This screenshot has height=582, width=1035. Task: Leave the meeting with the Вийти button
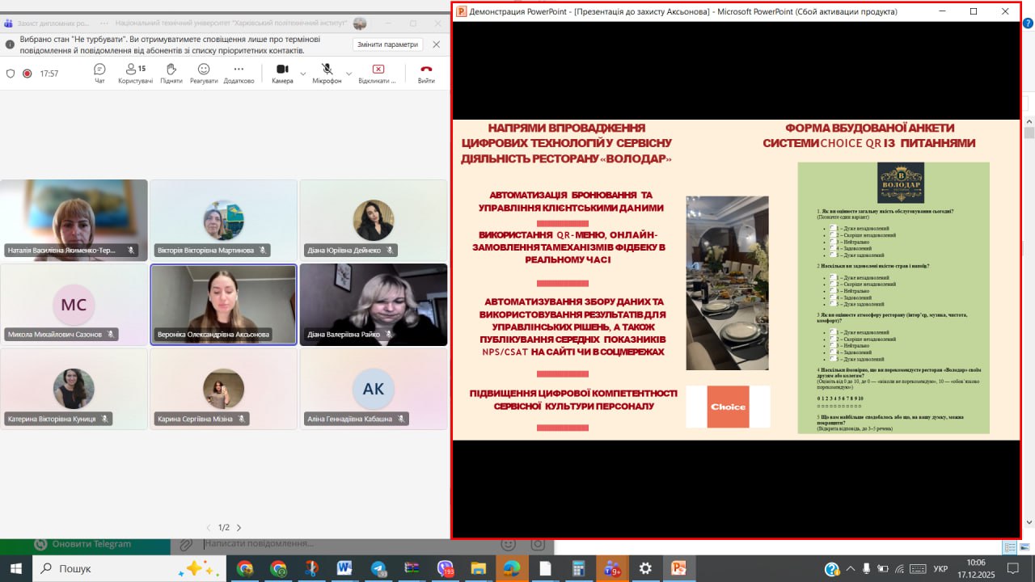click(426, 73)
